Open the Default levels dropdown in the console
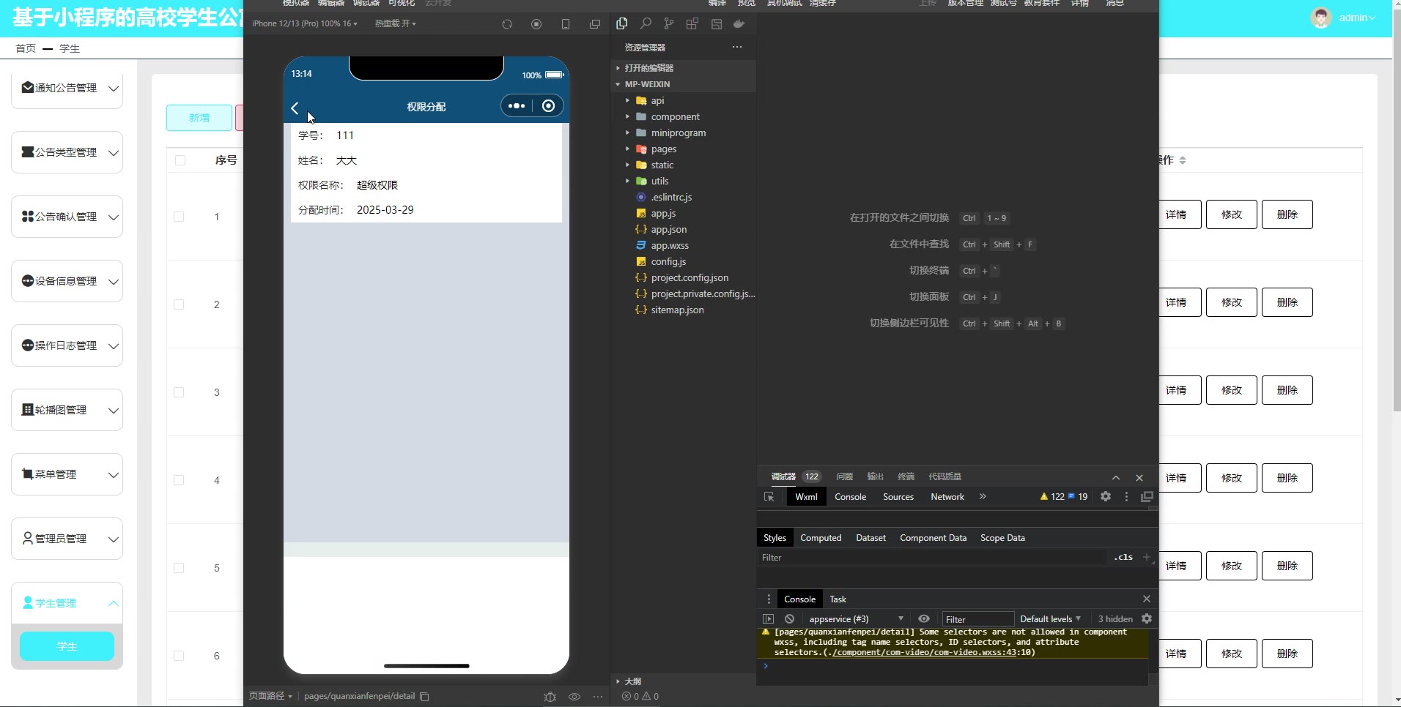This screenshot has width=1401, height=707. click(1049, 619)
